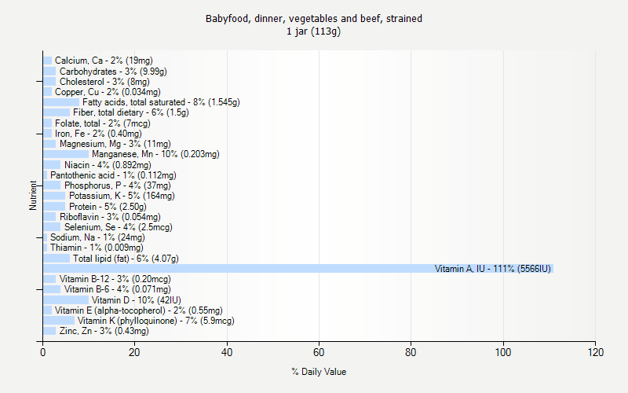Click the Total lipid (fat) bar
Image resolution: width=628 pixels, height=393 pixels.
[57, 259]
